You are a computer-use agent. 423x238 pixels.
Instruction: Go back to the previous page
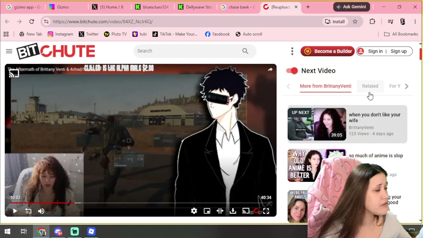coord(7,21)
